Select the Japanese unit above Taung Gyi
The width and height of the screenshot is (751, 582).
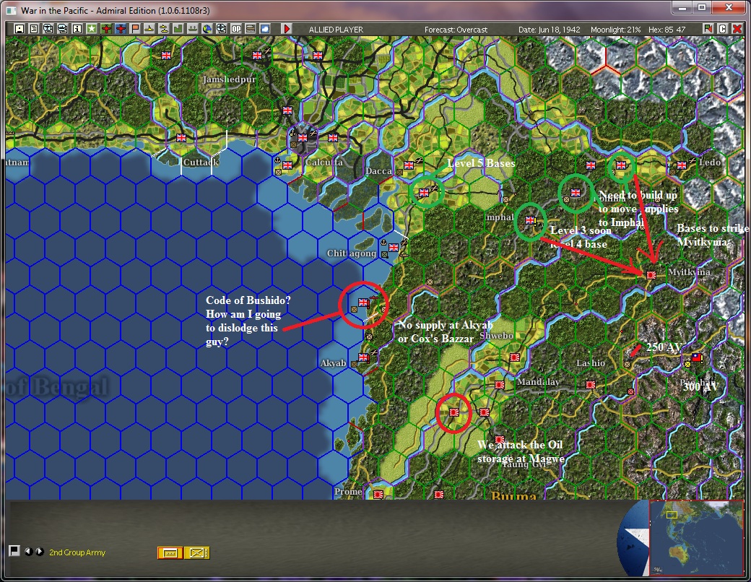pos(500,439)
